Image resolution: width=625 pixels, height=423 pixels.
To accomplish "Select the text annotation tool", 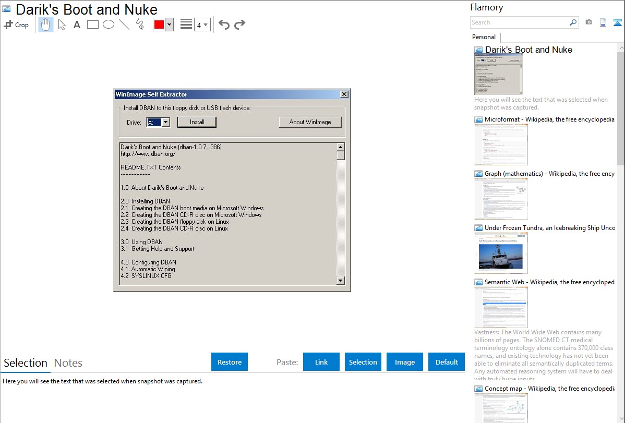I will 77,25.
